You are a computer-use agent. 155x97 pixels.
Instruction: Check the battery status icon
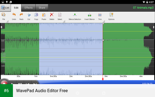147,2
